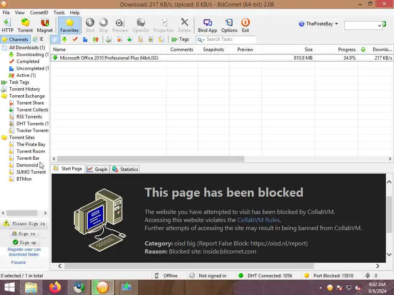Select the Microsoft Office 2010 ISO task row
This screenshot has height=295, width=394.
coord(222,58)
